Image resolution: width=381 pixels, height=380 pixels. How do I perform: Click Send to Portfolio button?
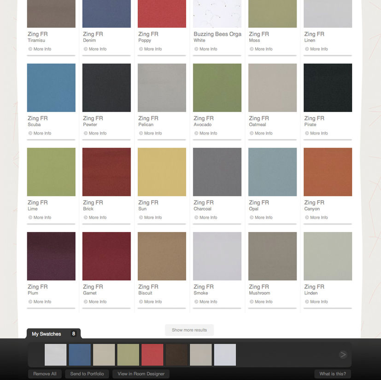pyautogui.click(x=87, y=374)
